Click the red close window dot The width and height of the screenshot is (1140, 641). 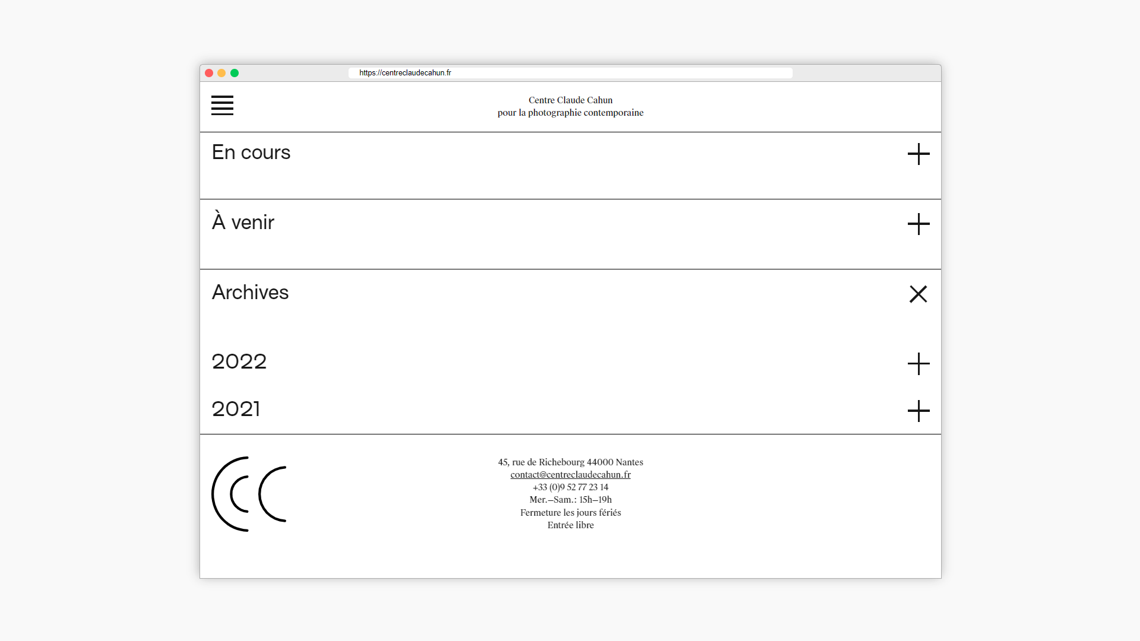coord(209,73)
